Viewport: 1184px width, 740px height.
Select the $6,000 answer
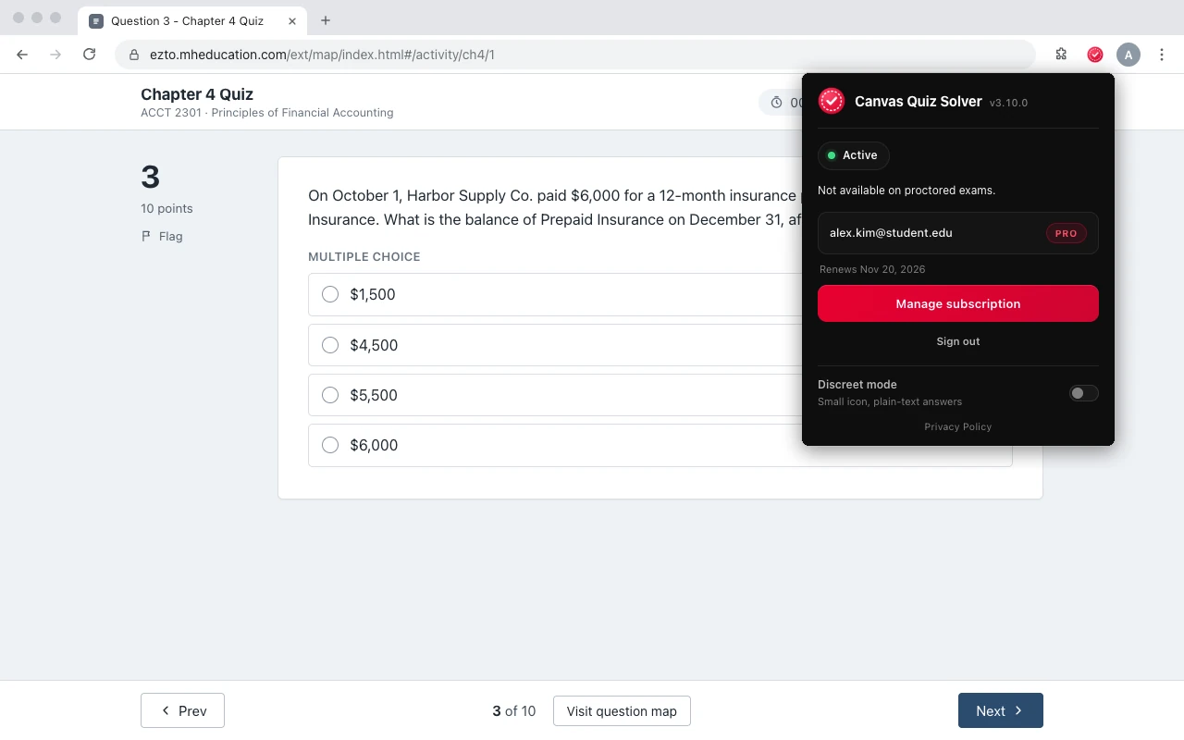coord(660,445)
